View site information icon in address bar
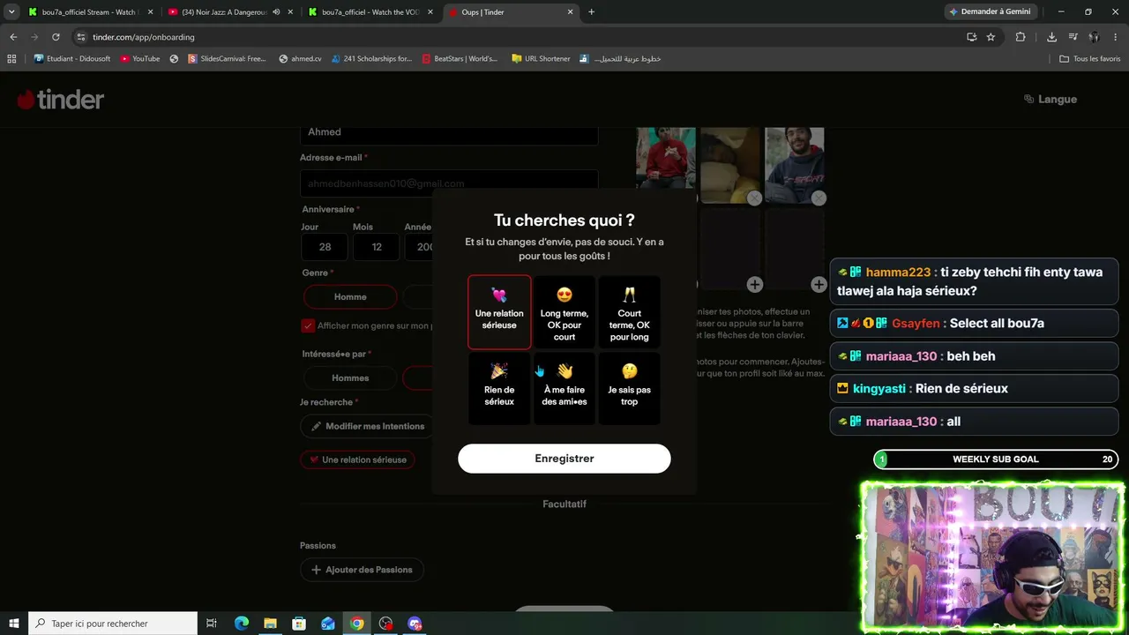The image size is (1129, 635). coord(81,37)
